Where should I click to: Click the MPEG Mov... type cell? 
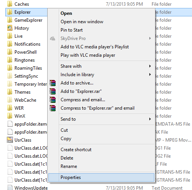click(173, 140)
